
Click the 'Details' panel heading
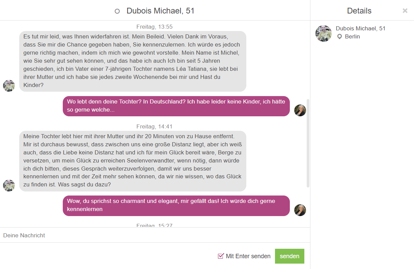pyautogui.click(x=359, y=11)
